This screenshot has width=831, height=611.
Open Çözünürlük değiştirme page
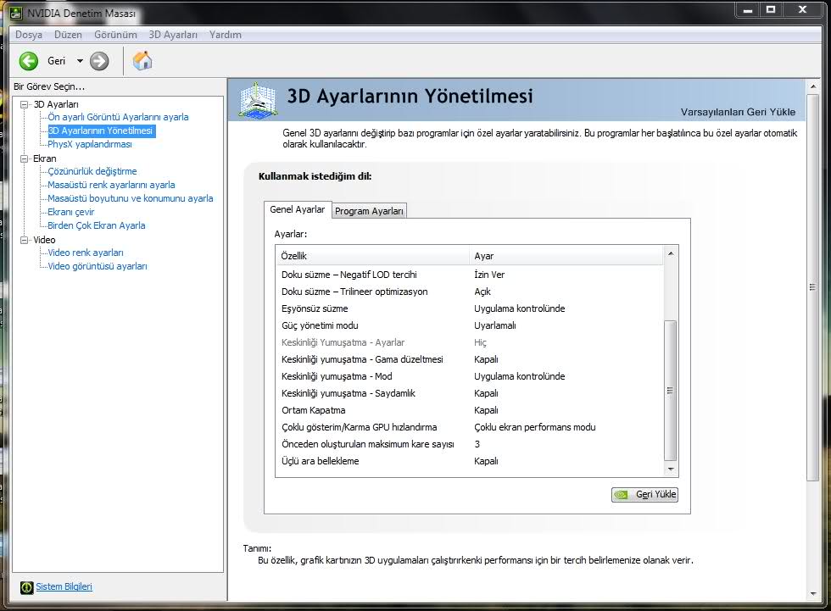click(x=92, y=171)
